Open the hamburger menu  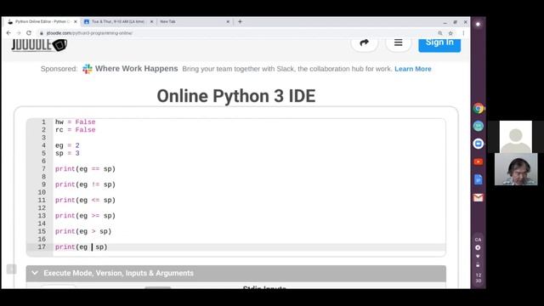pyautogui.click(x=399, y=43)
